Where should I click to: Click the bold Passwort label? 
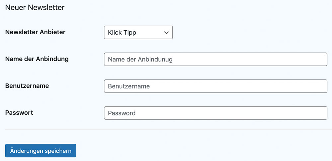(x=19, y=113)
